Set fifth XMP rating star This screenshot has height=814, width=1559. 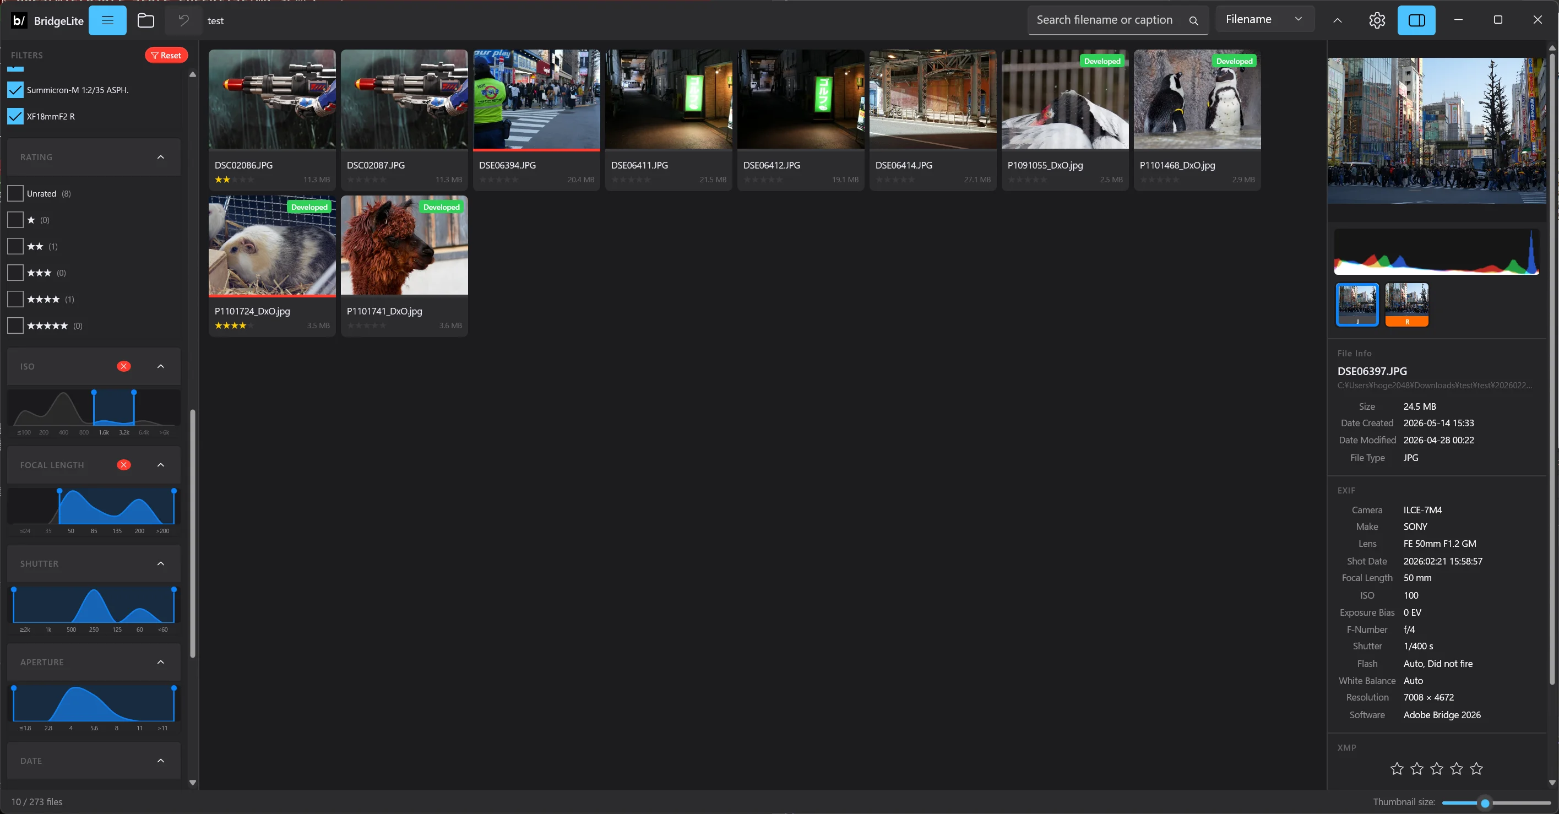coord(1476,769)
